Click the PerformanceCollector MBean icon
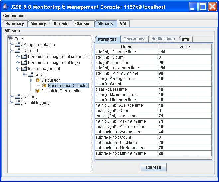 (44, 85)
